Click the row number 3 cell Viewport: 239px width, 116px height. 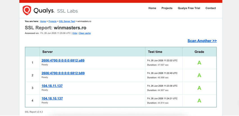tap(32, 88)
